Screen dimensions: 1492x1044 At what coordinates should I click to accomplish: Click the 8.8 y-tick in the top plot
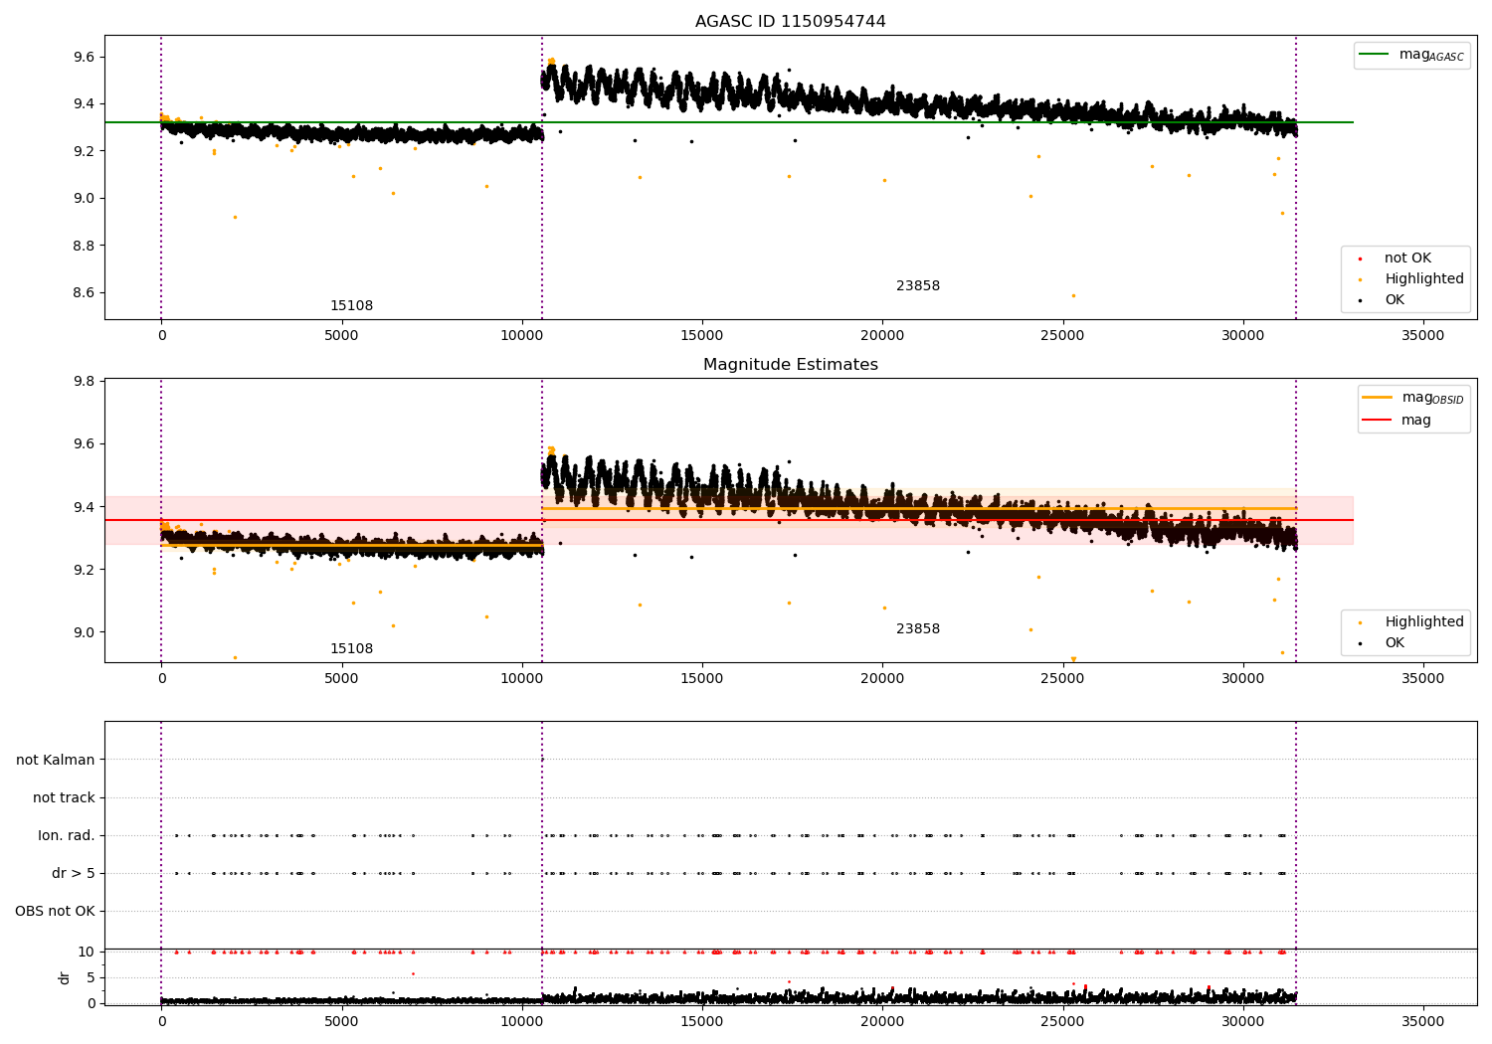84,246
